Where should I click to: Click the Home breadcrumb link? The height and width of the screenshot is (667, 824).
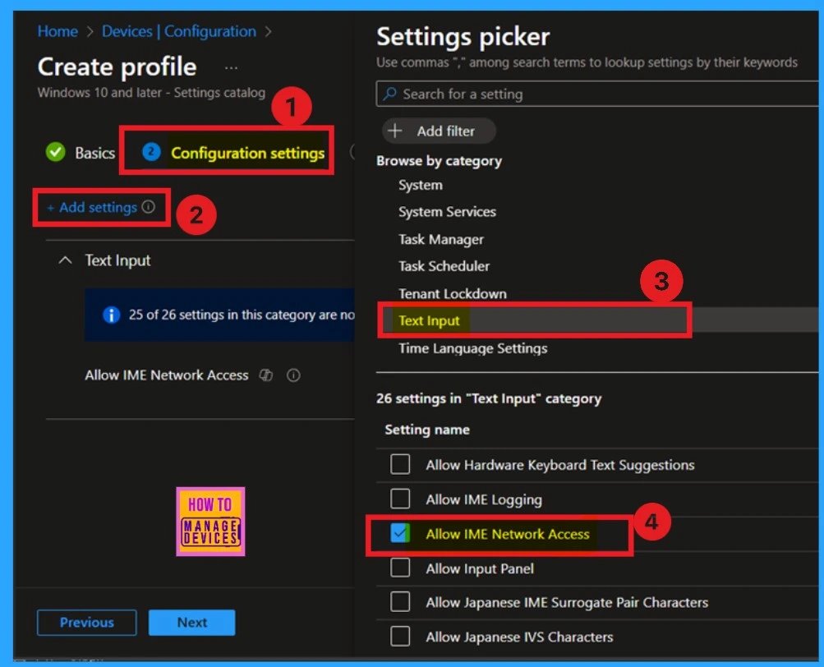click(58, 31)
